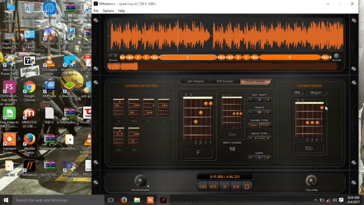Click the Bb chord name in Chord Finder

pyautogui.click(x=309, y=148)
